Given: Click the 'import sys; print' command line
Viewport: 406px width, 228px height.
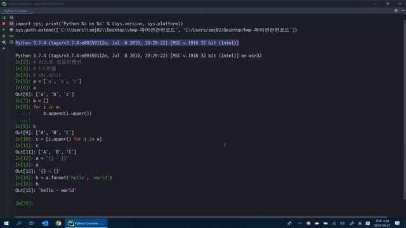Looking at the screenshot, I should point(99,24).
